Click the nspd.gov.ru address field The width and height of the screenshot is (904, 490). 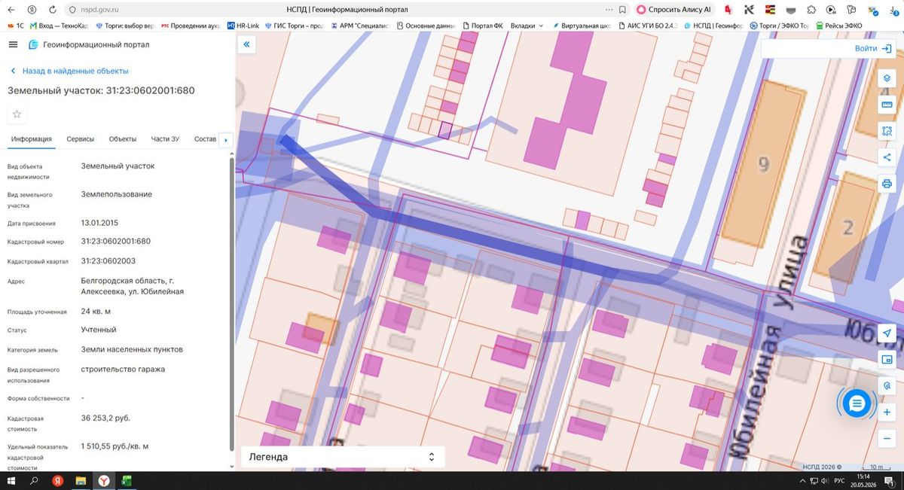pos(100,10)
